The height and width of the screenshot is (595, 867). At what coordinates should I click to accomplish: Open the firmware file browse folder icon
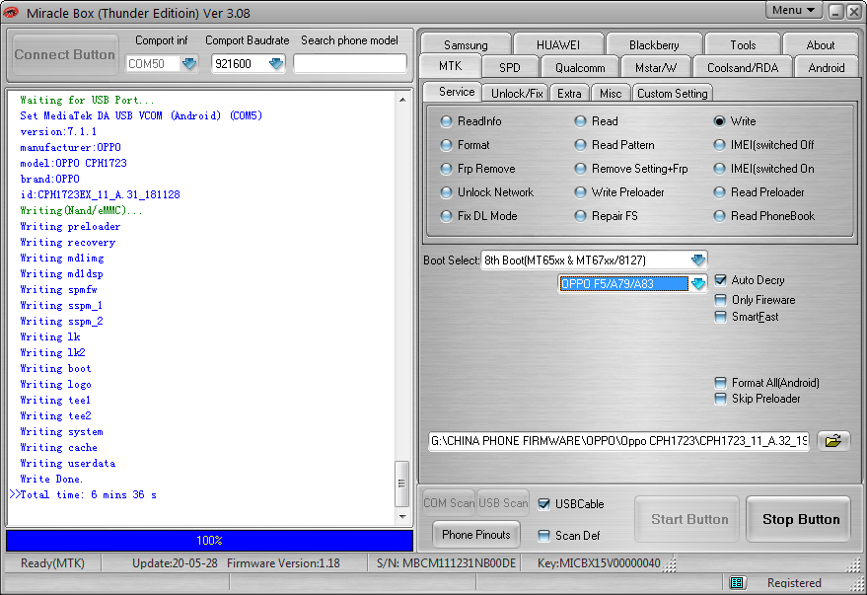[x=833, y=441]
